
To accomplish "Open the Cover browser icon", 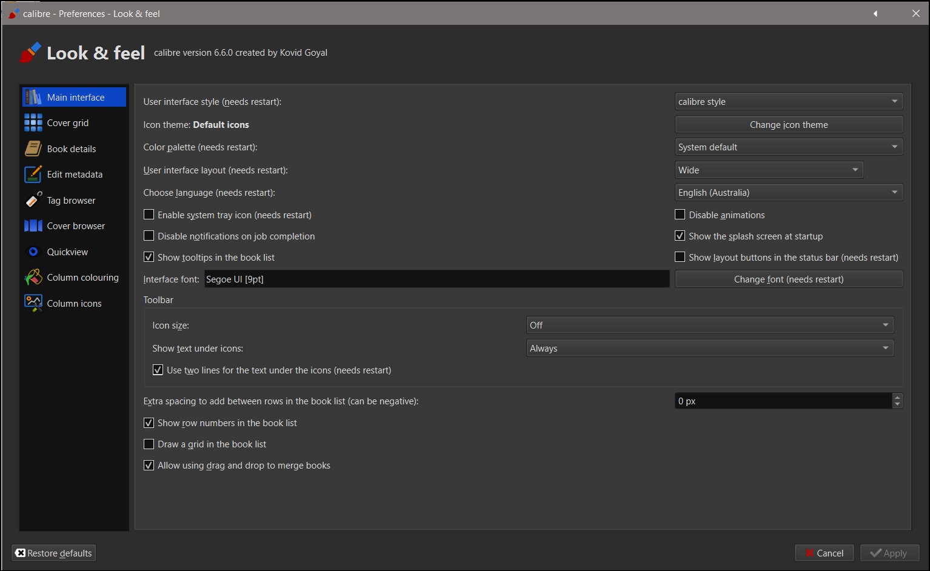I will point(33,226).
